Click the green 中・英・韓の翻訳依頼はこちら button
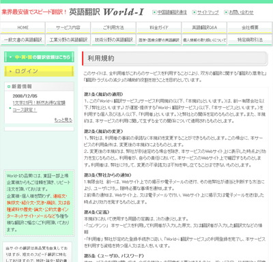This screenshot has width=273, height=262. point(39,57)
